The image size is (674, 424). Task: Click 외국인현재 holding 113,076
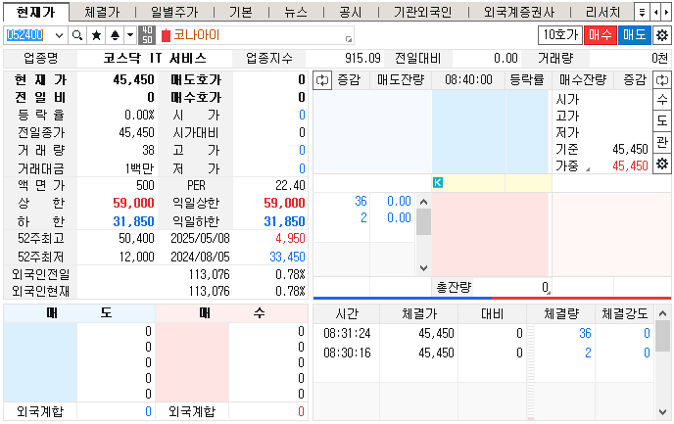tap(210, 291)
